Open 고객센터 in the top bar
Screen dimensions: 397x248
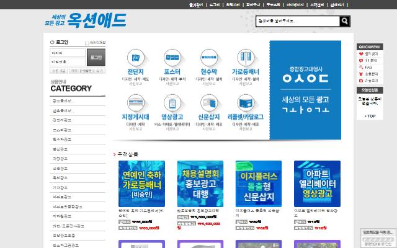tap(317, 5)
